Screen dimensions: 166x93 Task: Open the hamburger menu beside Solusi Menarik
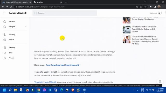(4, 13)
